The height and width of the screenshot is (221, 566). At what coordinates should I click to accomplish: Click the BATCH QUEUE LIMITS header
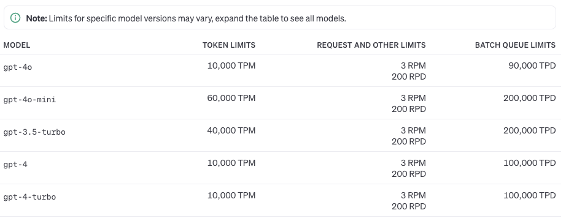[515, 45]
